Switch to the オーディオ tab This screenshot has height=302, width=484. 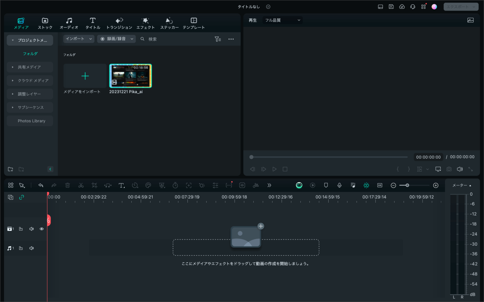[x=69, y=23]
